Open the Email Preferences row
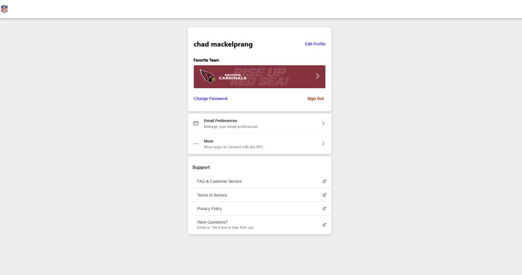 [259, 124]
